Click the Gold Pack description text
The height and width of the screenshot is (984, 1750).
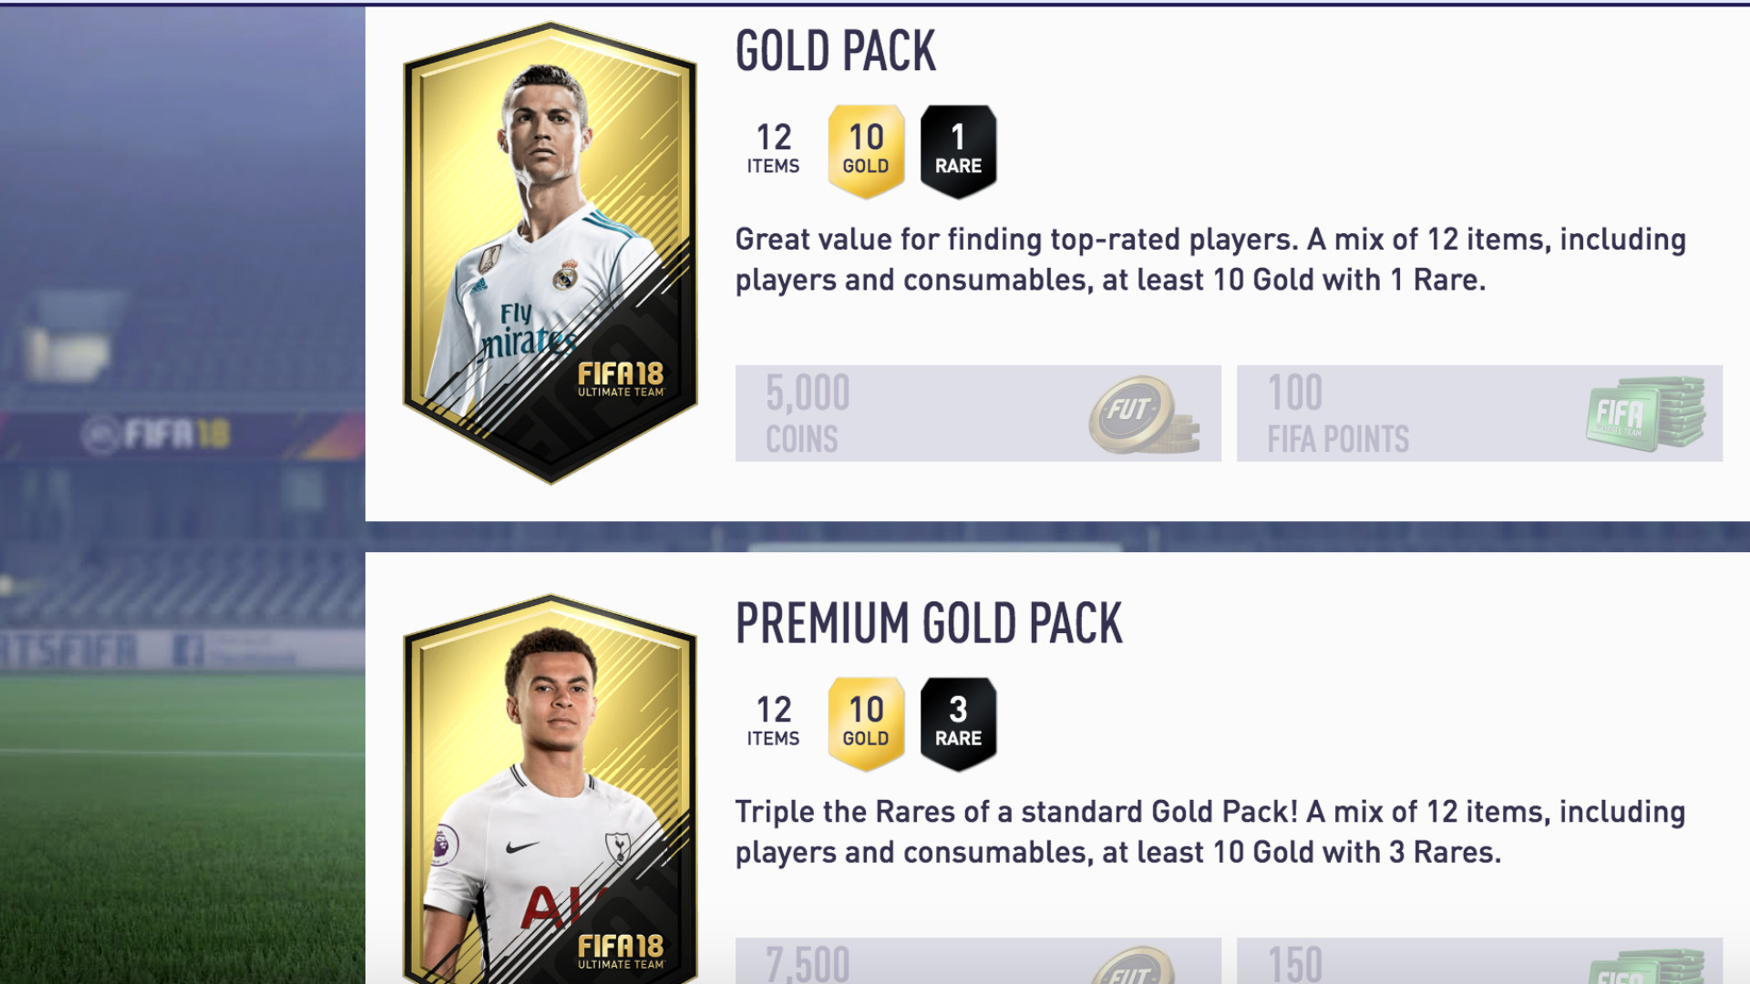1210,260
